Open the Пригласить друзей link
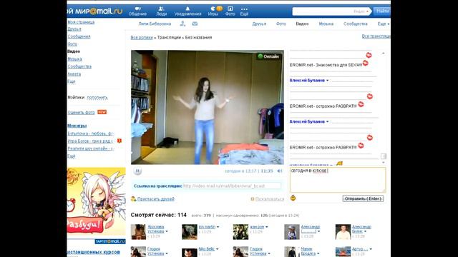The image size is (458, 257). (156, 199)
